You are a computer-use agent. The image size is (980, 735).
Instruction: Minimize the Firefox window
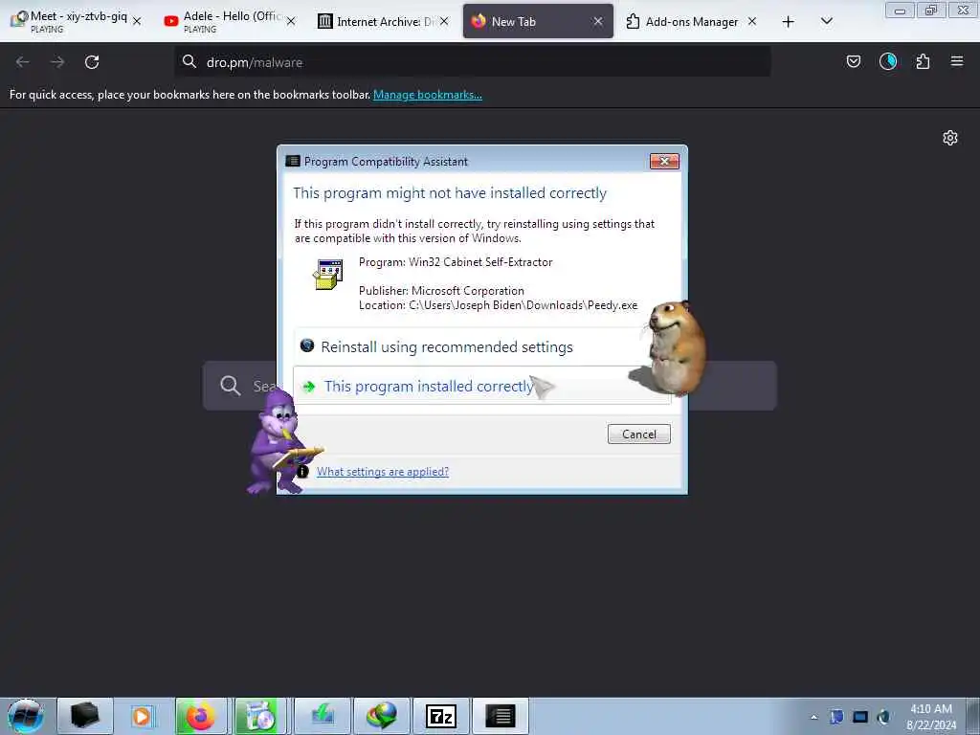point(900,10)
